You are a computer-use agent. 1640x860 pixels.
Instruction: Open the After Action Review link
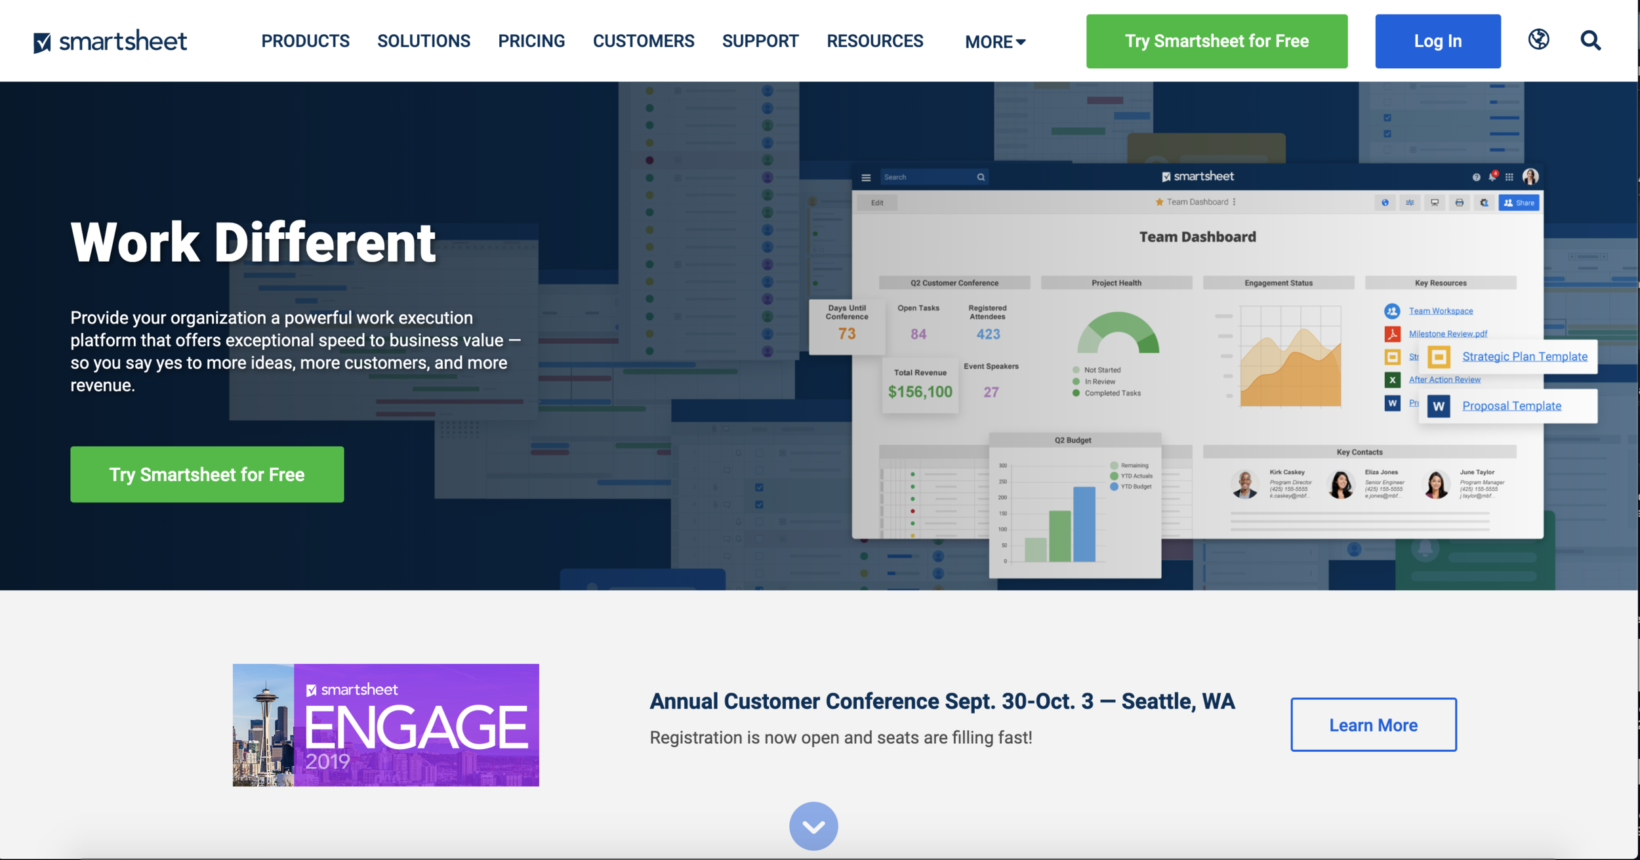tap(1445, 380)
